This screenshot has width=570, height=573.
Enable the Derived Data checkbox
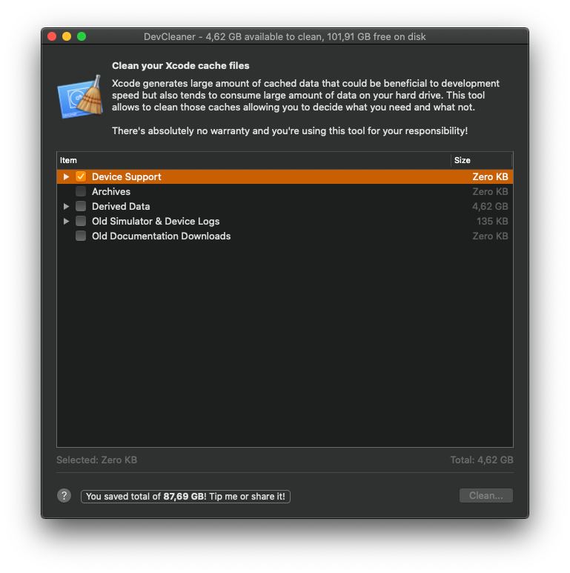81,206
